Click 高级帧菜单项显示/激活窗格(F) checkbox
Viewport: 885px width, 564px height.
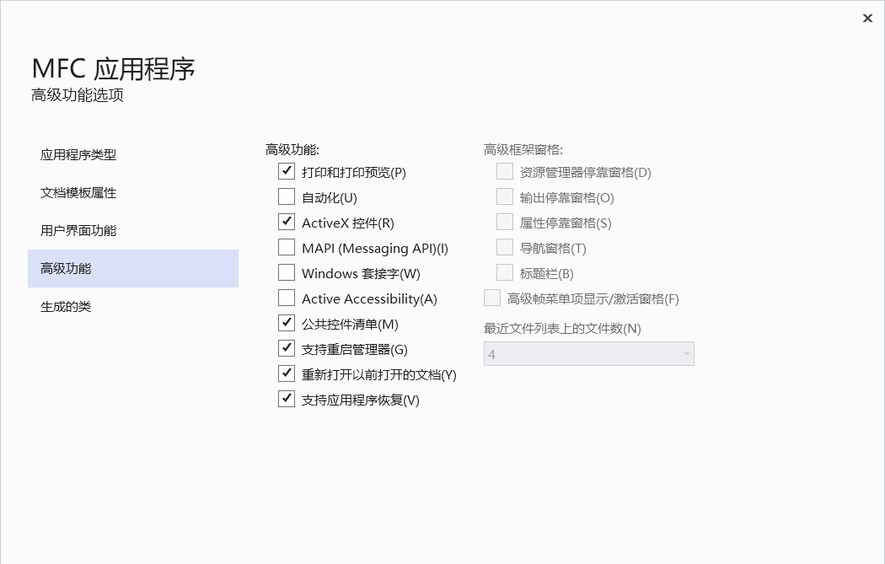click(492, 298)
